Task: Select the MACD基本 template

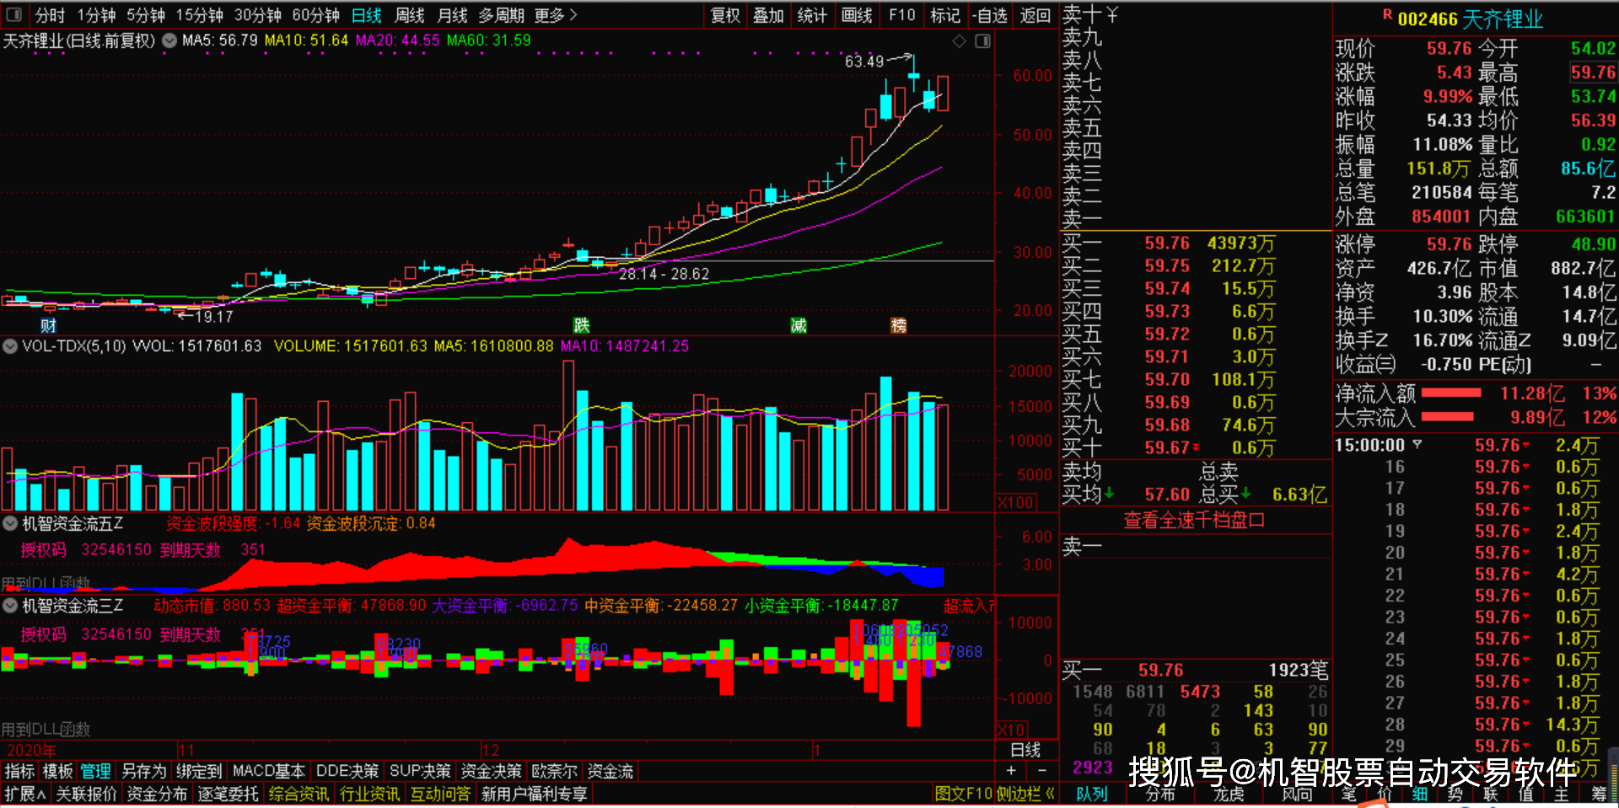Action: 268,771
